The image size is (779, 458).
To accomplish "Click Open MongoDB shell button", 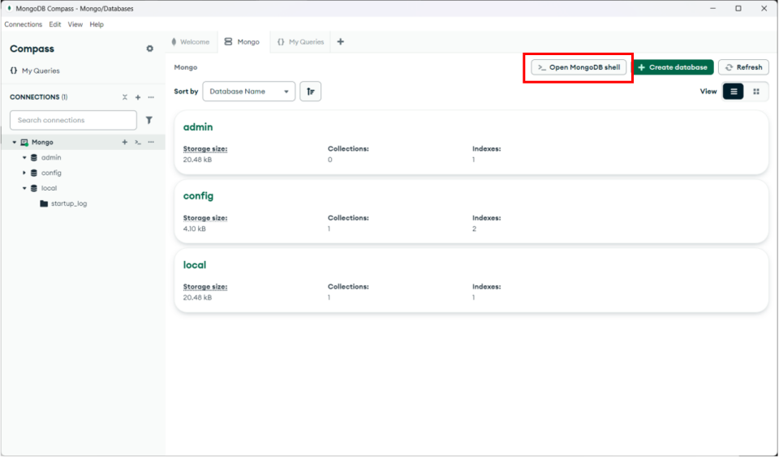I will pyautogui.click(x=579, y=67).
